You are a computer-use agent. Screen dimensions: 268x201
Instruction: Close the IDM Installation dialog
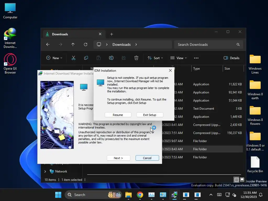point(170,70)
